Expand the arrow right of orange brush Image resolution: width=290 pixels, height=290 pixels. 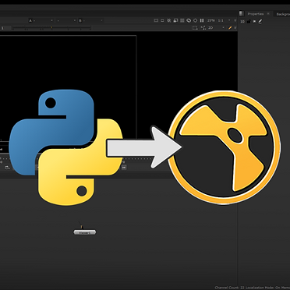235,27
